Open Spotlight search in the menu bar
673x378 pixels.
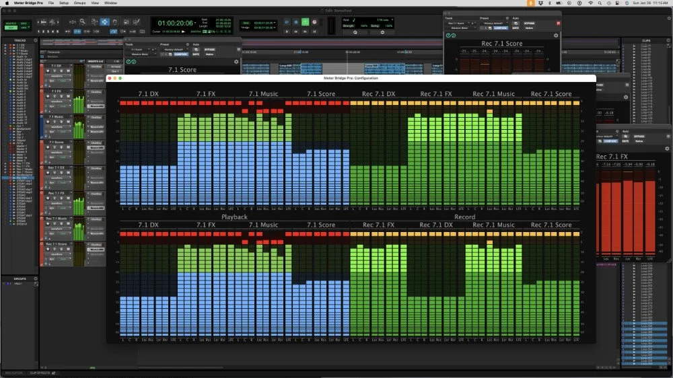coord(600,3)
